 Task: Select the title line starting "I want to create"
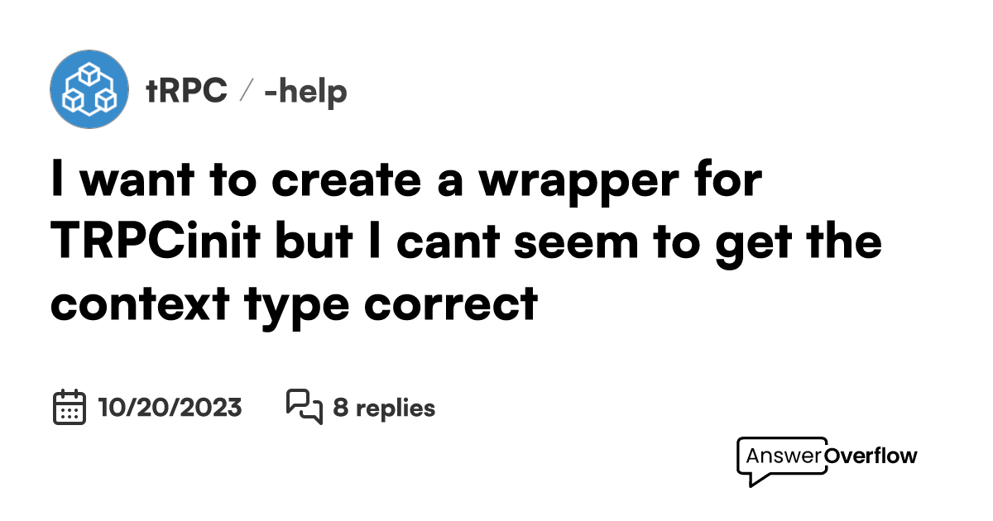pyautogui.click(x=405, y=182)
